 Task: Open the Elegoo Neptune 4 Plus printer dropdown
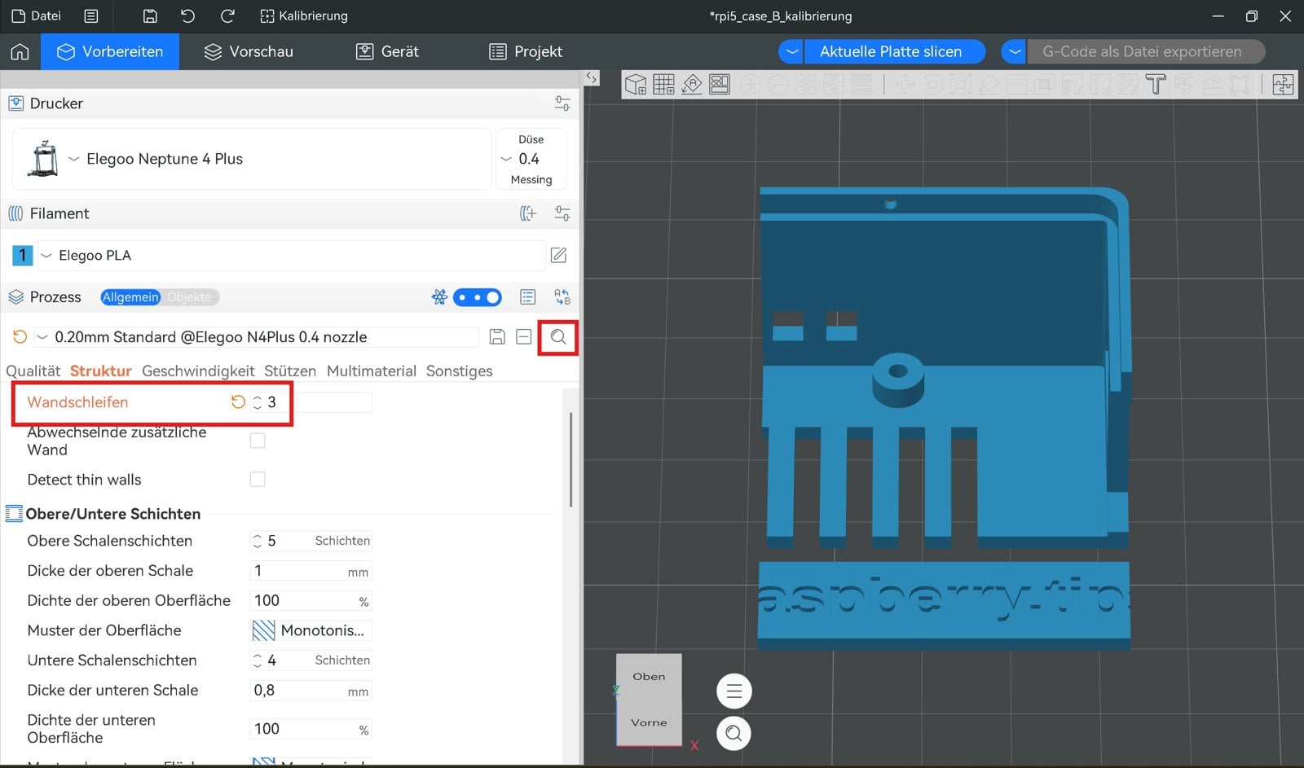pos(253,159)
